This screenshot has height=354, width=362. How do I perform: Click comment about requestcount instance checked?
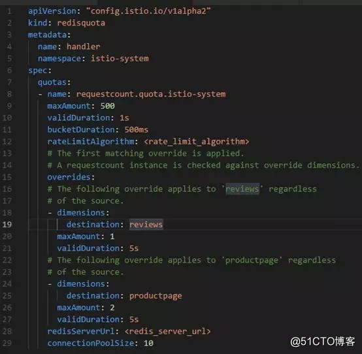pyautogui.click(x=203, y=165)
